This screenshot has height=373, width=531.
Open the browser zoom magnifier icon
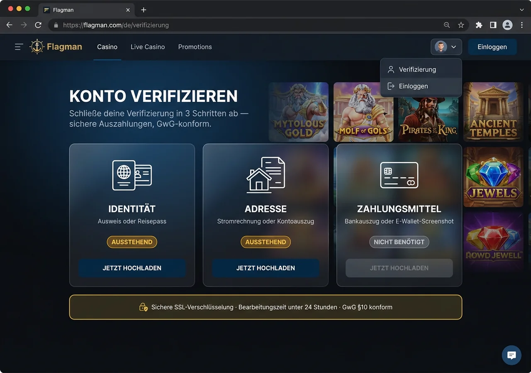[x=447, y=25]
